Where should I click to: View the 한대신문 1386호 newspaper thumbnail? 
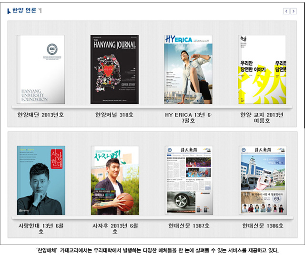262,180
